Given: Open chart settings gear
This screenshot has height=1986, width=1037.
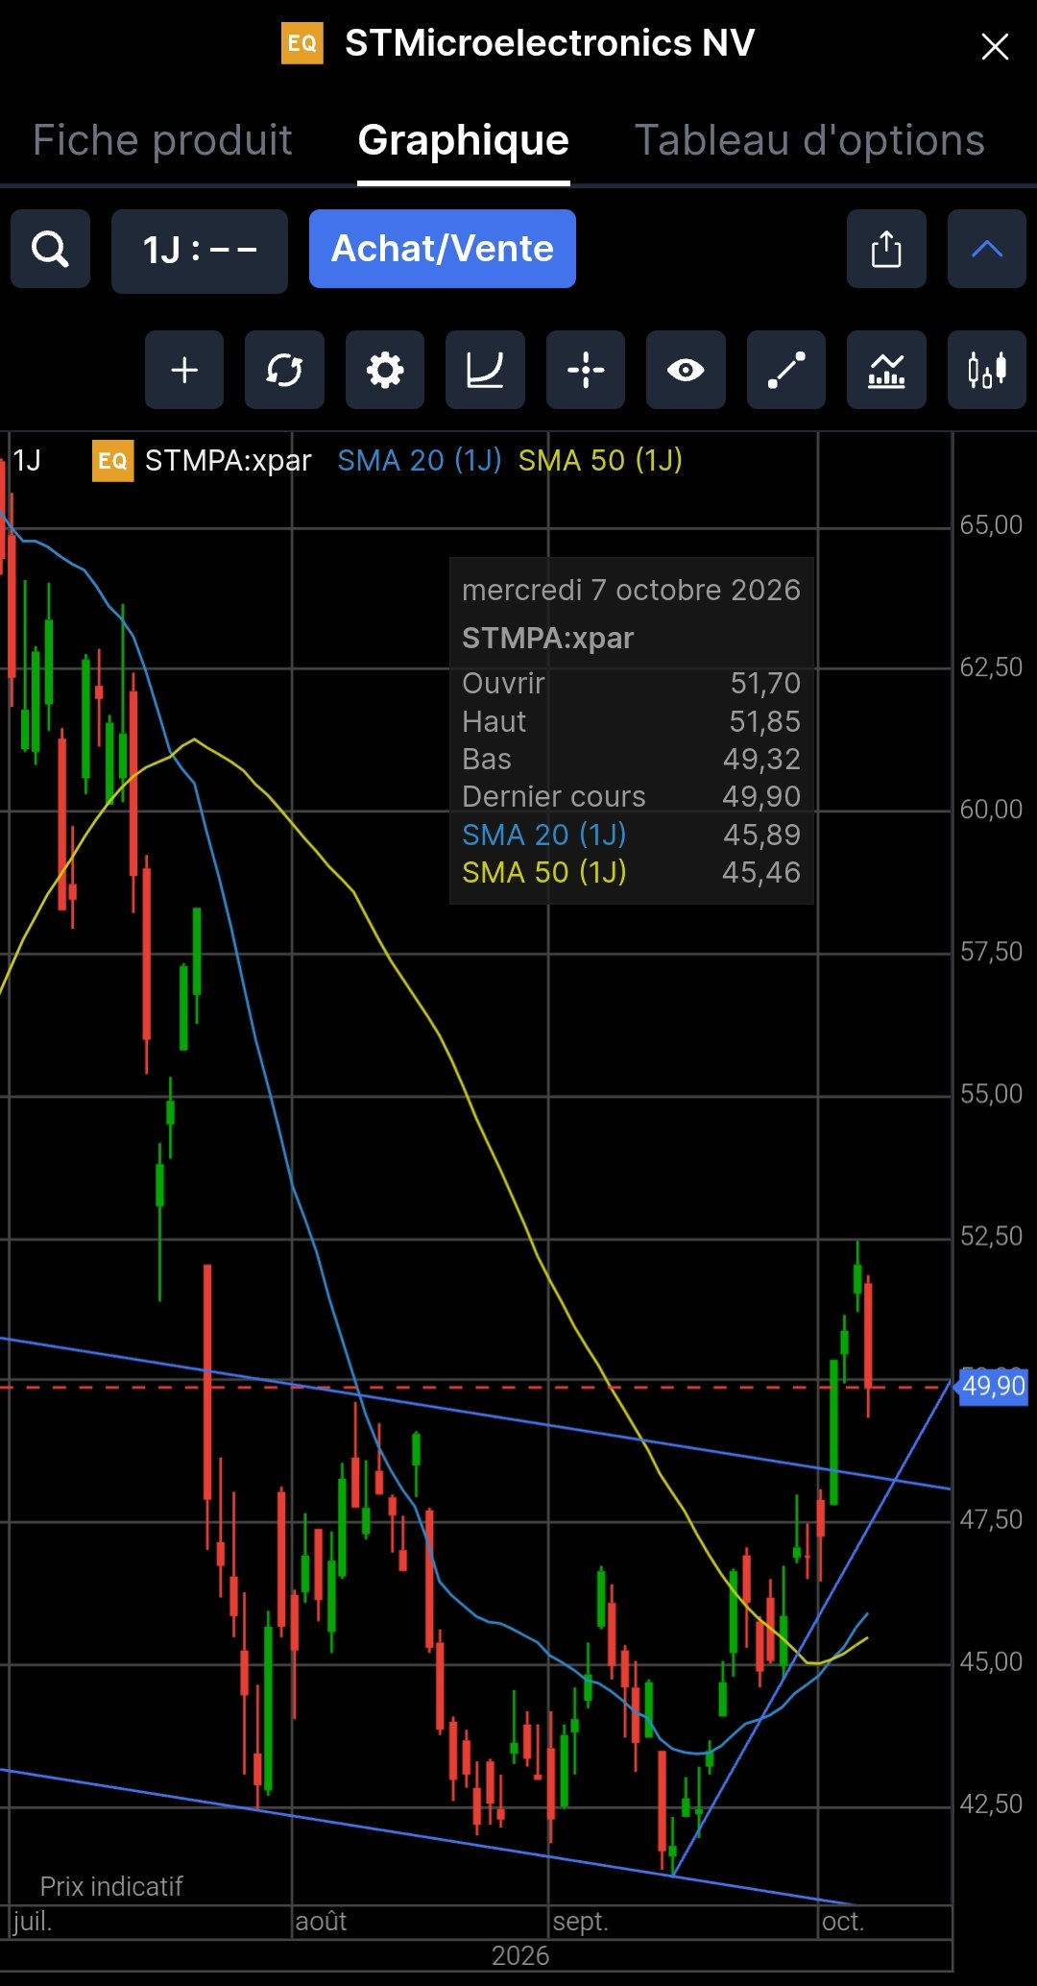Looking at the screenshot, I should coord(385,370).
